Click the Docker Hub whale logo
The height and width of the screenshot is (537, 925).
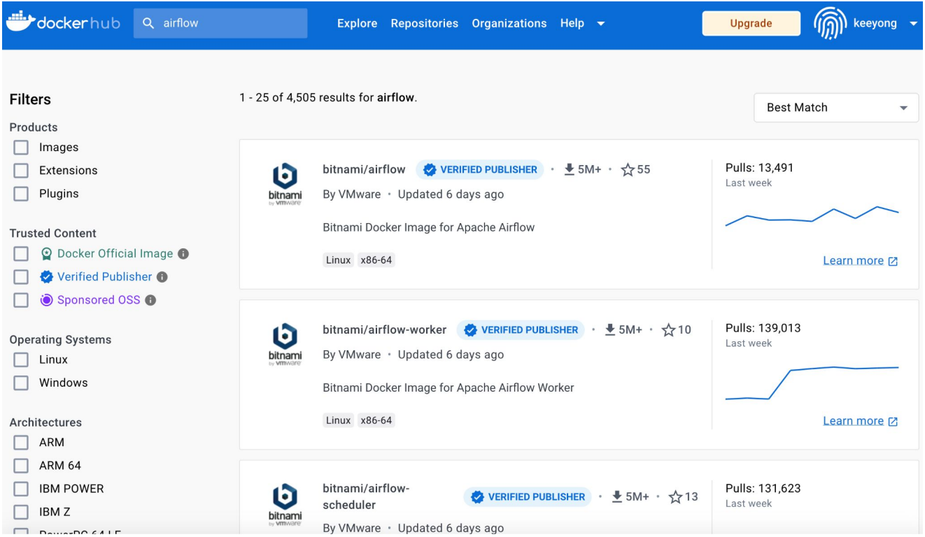20,21
